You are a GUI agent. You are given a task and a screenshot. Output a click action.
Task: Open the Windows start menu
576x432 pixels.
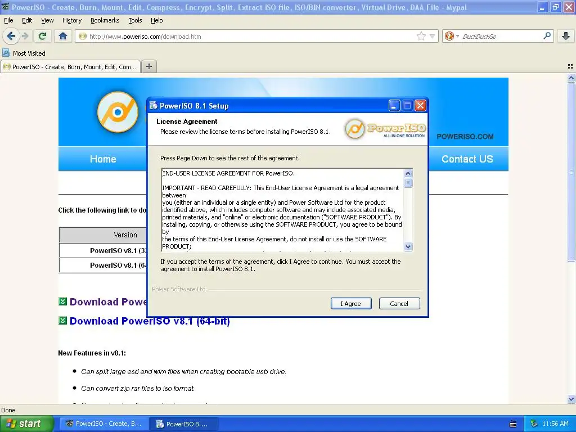coord(26,424)
